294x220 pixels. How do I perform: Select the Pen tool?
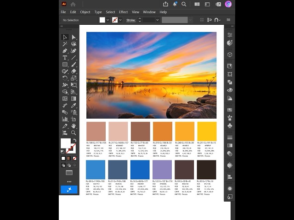tap(65, 51)
